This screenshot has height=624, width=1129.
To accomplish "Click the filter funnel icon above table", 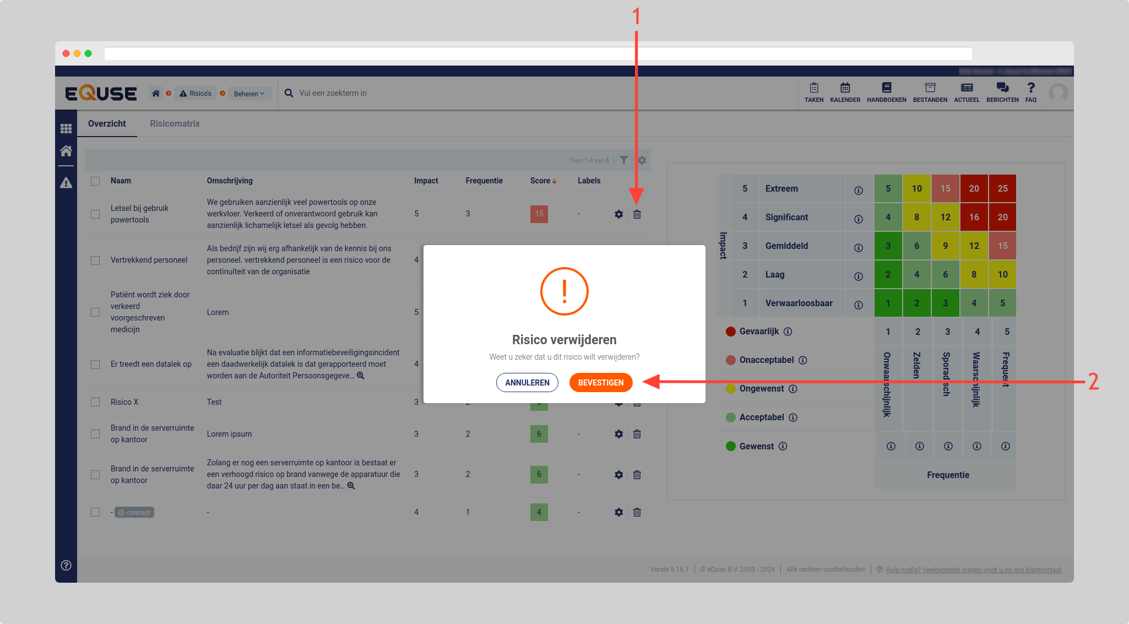I will [623, 160].
